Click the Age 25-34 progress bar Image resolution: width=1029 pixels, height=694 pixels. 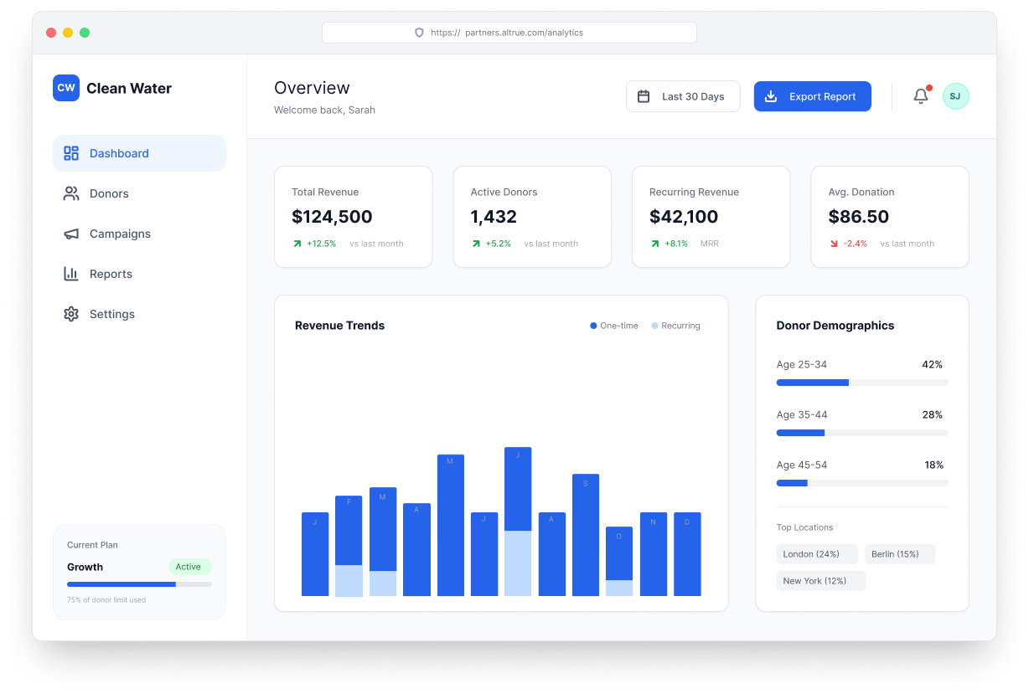(x=862, y=383)
